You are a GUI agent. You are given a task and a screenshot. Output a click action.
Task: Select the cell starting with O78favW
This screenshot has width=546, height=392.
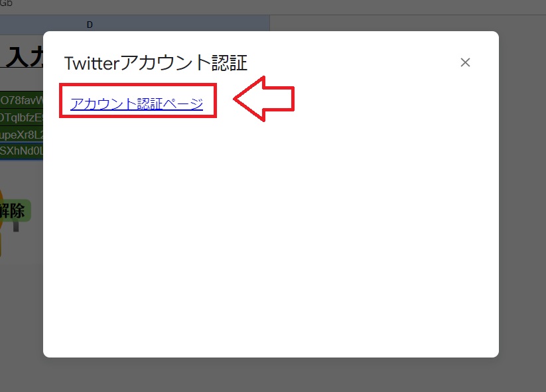point(21,100)
